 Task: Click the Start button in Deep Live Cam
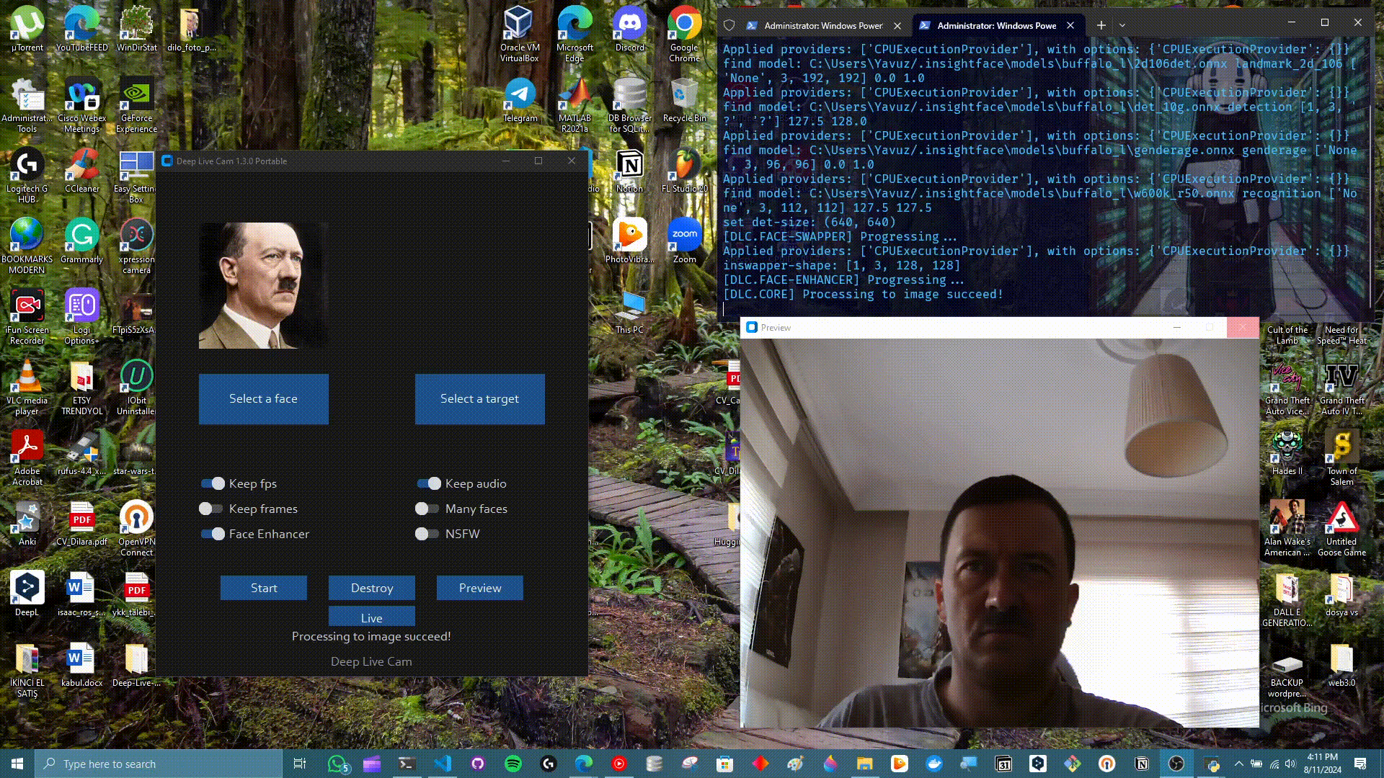tap(263, 588)
